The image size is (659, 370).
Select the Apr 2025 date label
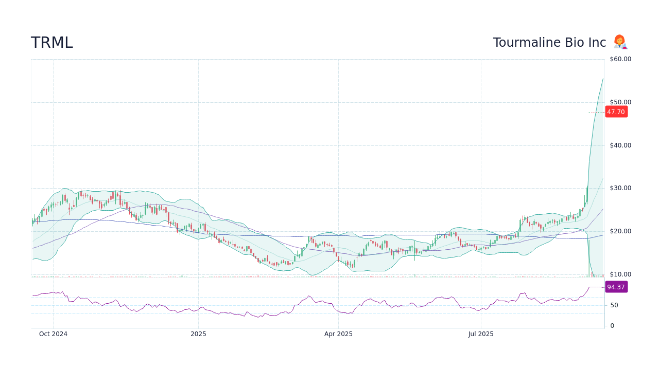click(x=338, y=334)
